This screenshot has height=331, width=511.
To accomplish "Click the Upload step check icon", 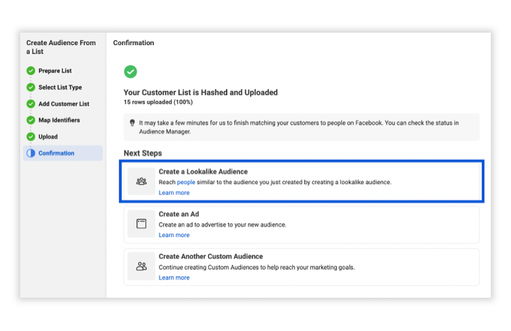I will [31, 136].
